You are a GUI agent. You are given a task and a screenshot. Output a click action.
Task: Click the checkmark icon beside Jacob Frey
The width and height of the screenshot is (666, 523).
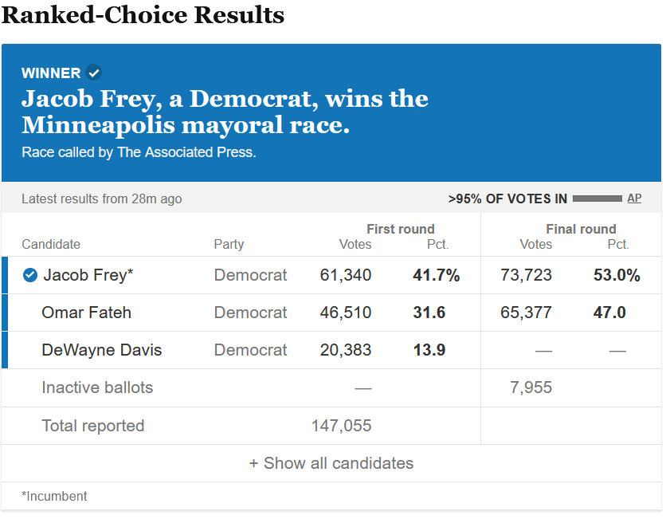30,275
